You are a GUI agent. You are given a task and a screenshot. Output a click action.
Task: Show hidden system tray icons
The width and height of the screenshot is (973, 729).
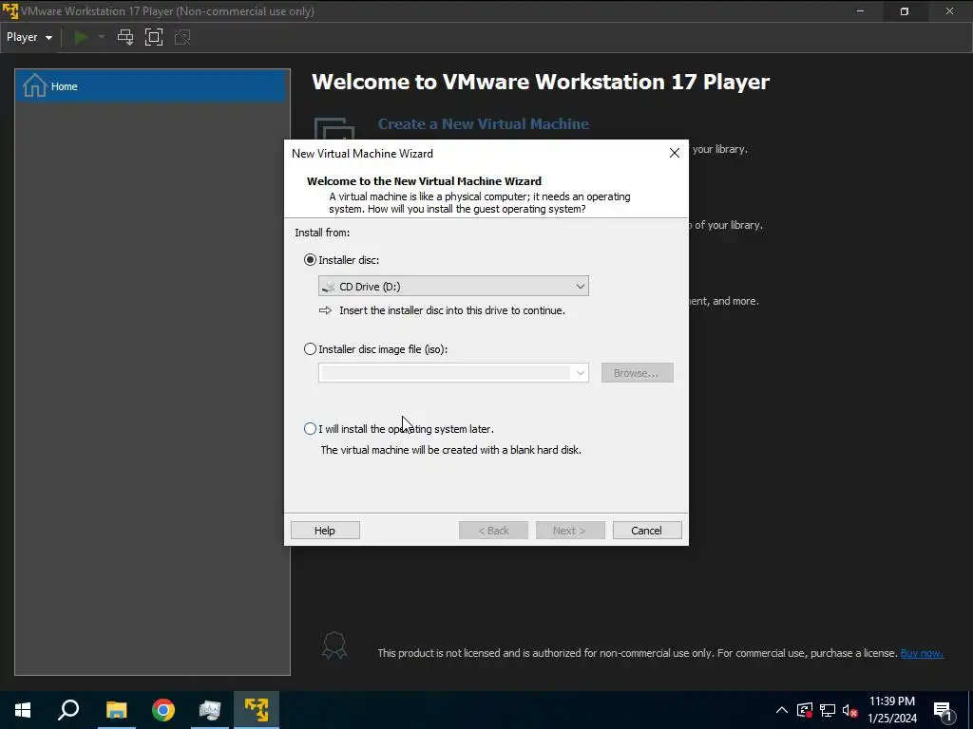[782, 710]
